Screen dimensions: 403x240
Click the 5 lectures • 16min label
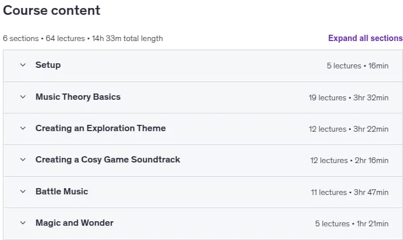point(357,66)
